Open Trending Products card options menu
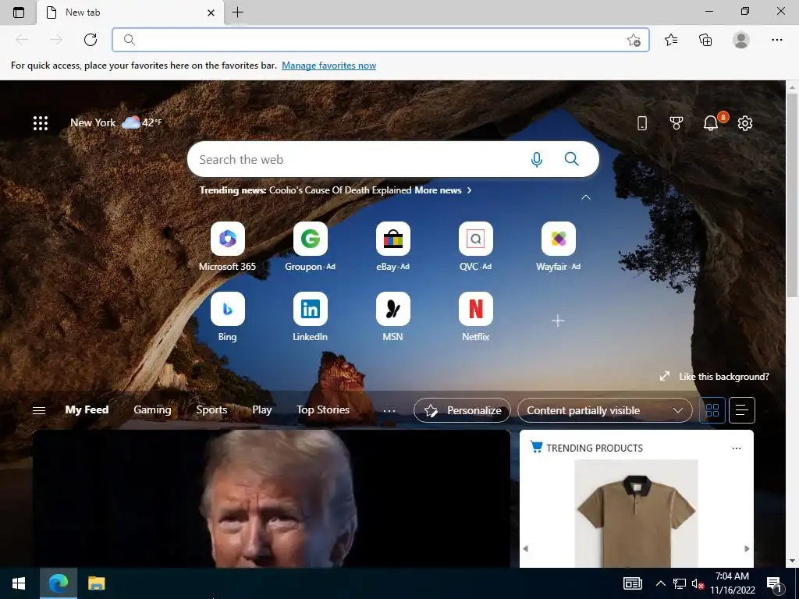This screenshot has width=799, height=599. (x=737, y=448)
